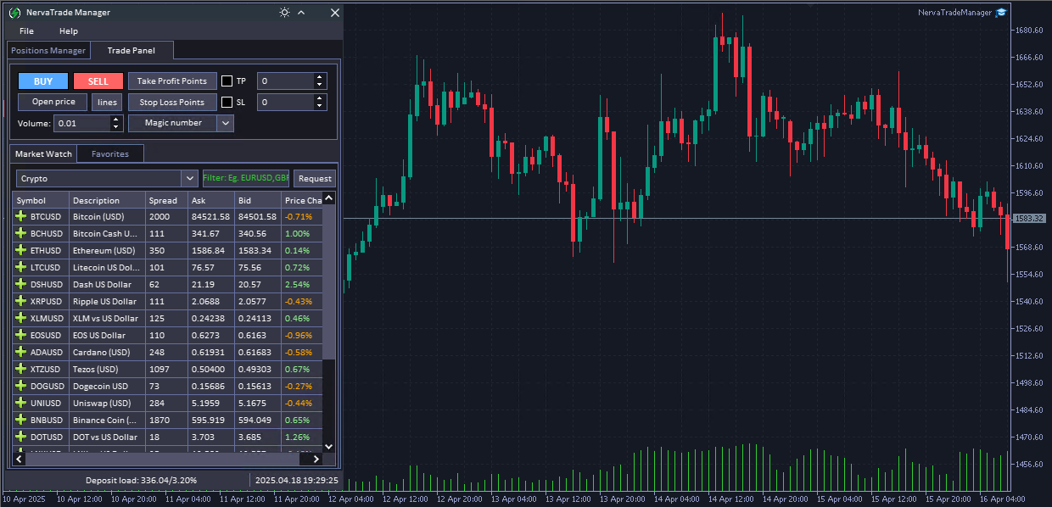
Task: Open the File menu
Action: 26,31
